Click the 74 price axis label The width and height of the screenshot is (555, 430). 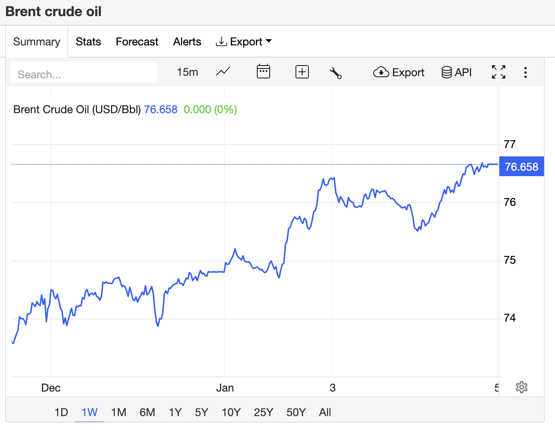(510, 318)
